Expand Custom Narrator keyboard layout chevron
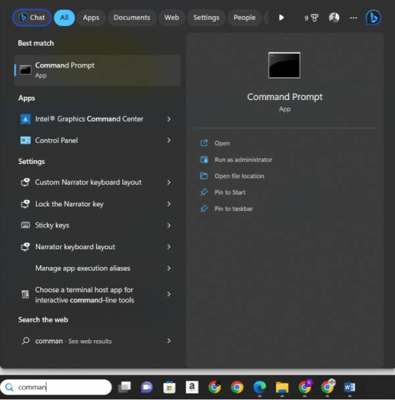Viewport: 395px width, 400px height. (169, 182)
